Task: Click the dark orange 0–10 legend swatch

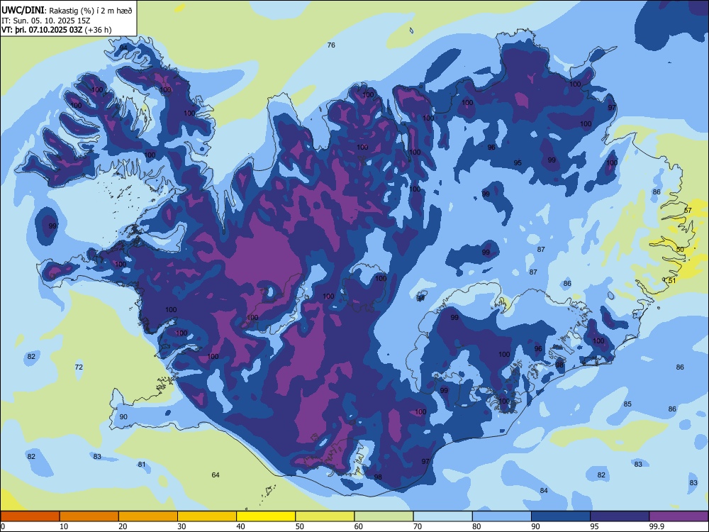Action: pyautogui.click(x=30, y=516)
